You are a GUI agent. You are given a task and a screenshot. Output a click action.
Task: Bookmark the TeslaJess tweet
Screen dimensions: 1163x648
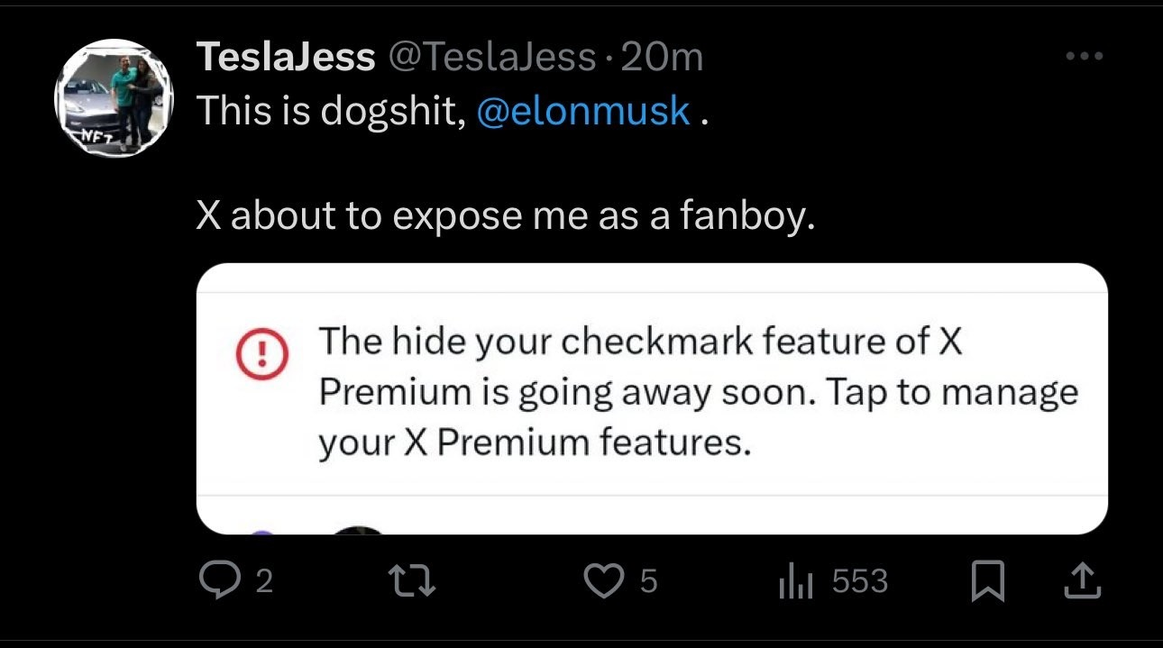pyautogui.click(x=989, y=583)
